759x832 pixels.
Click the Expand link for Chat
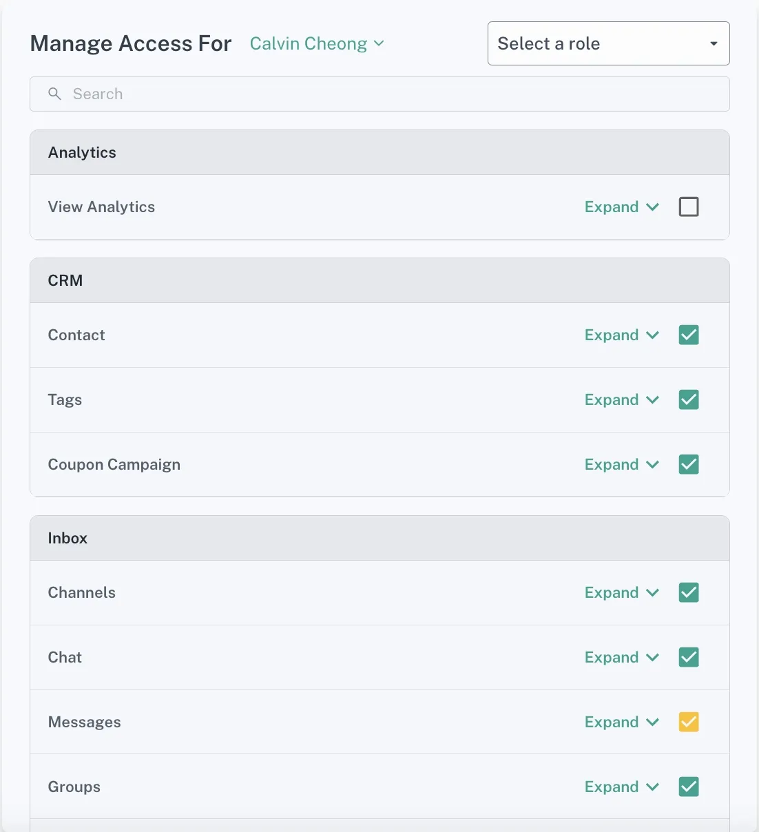pos(612,657)
